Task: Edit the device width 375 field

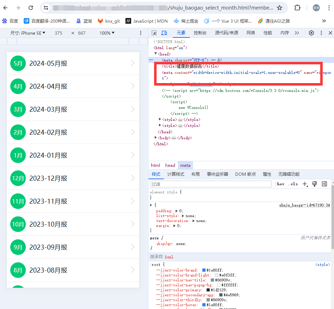Action: [58, 33]
